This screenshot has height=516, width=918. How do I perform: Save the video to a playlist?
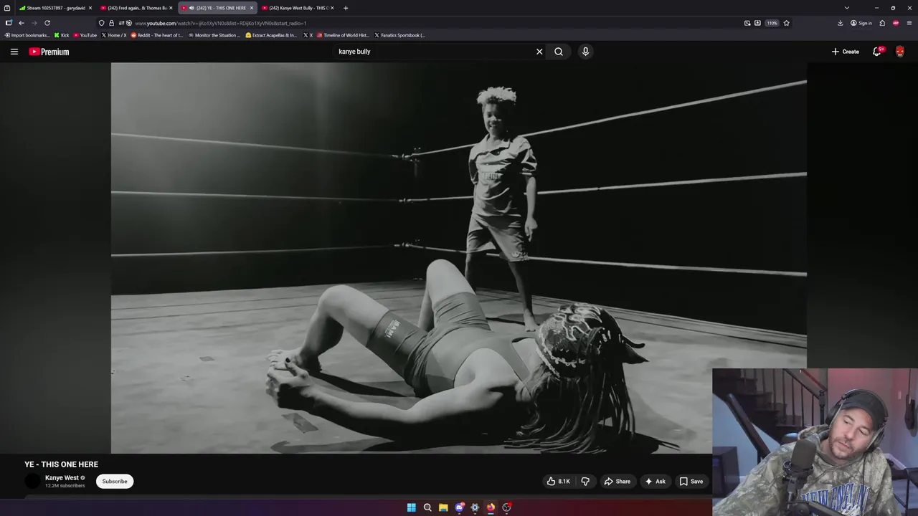click(691, 482)
